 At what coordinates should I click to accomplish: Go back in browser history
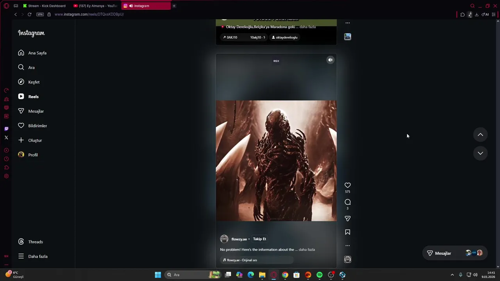coord(16,14)
